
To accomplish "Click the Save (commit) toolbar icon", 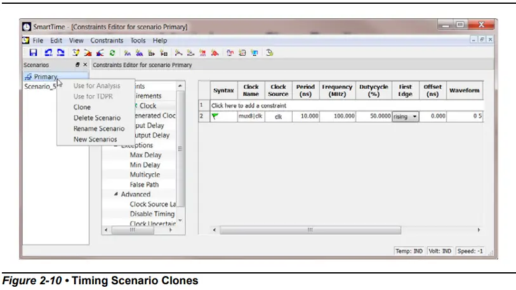I will click(33, 53).
